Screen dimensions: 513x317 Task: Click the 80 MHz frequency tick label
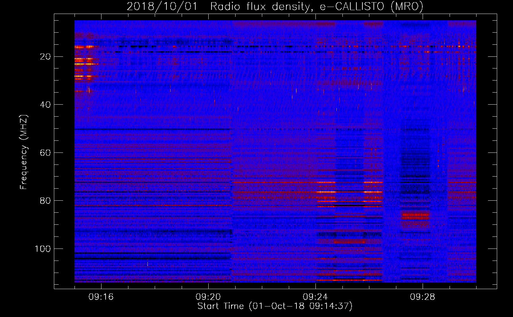coord(46,201)
